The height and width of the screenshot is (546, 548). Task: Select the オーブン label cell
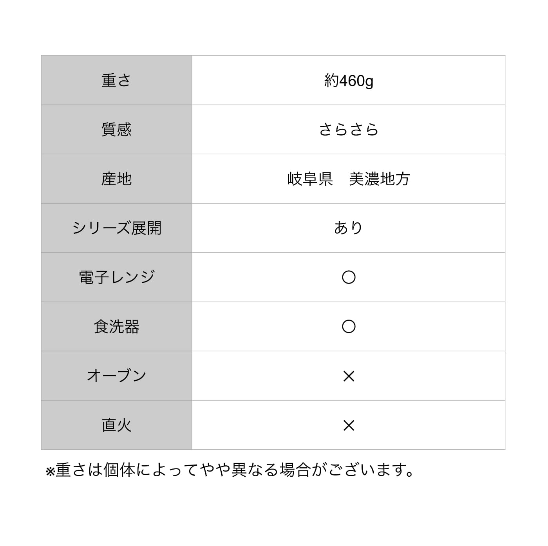(116, 376)
